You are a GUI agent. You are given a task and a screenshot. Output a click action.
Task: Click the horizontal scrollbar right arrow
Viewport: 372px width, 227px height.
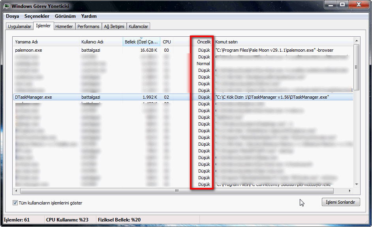pyautogui.click(x=350, y=191)
